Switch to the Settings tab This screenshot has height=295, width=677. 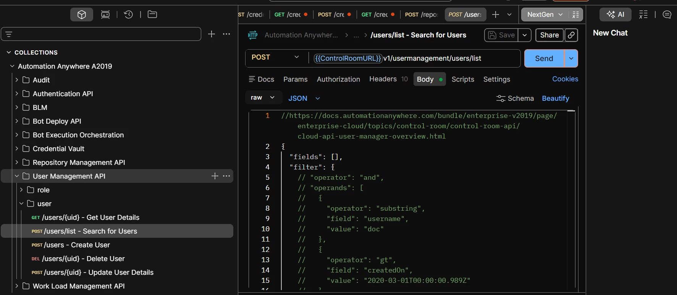tap(496, 79)
